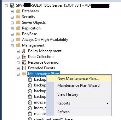Click the Resource Governor icon
This screenshot has width=121, height=120.
click(x=24, y=62)
